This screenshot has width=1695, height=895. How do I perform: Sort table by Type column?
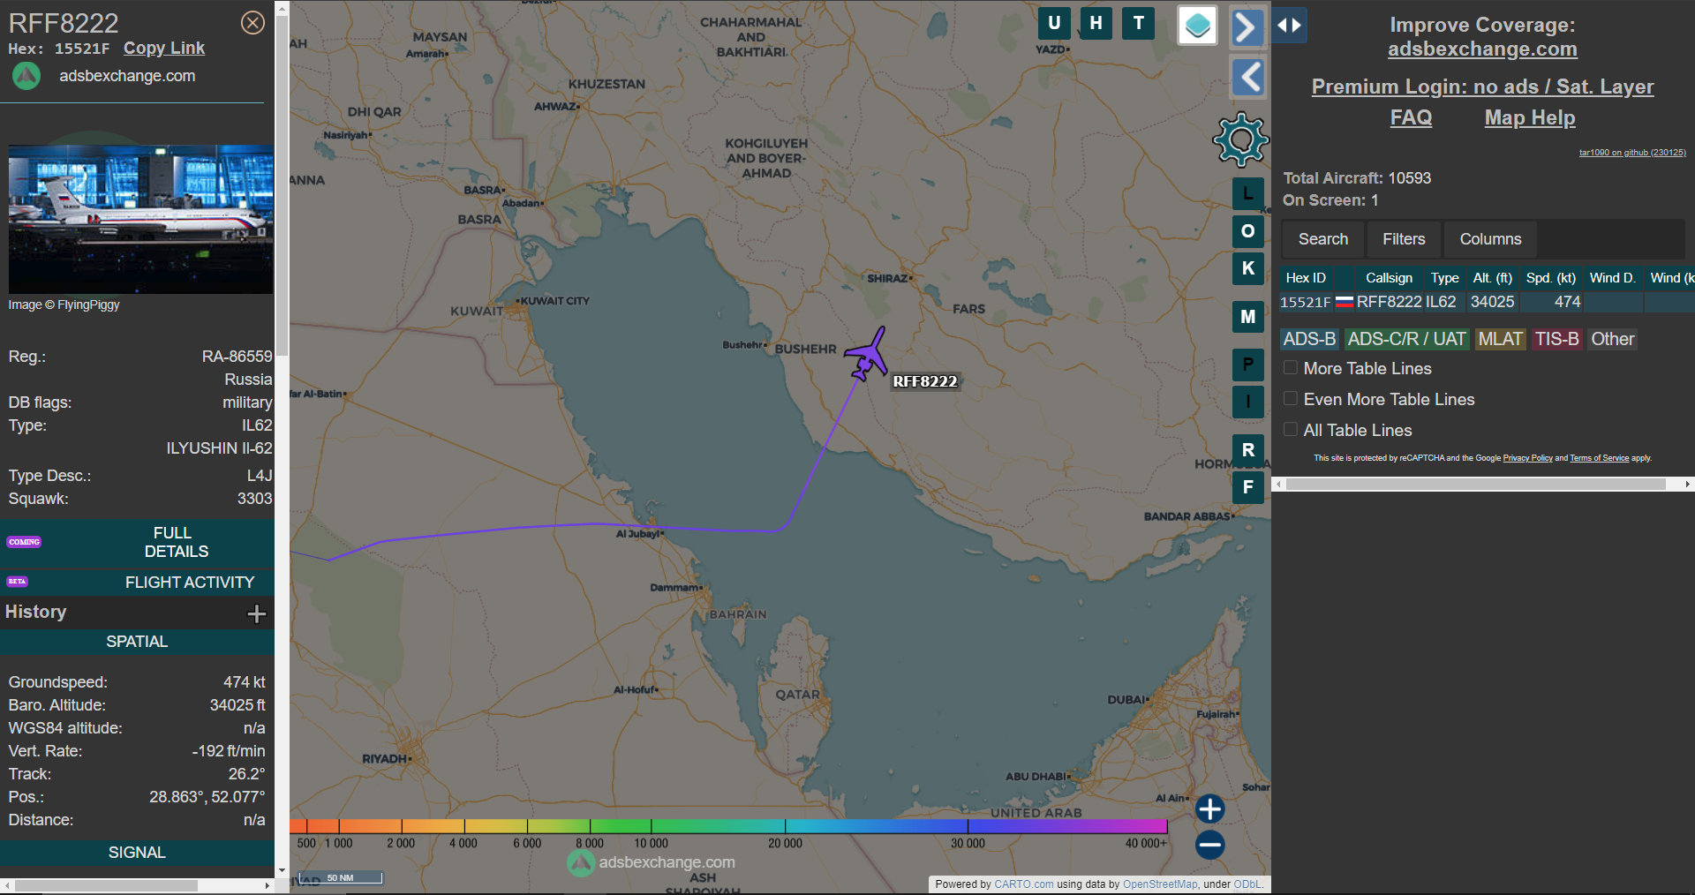1444,278
